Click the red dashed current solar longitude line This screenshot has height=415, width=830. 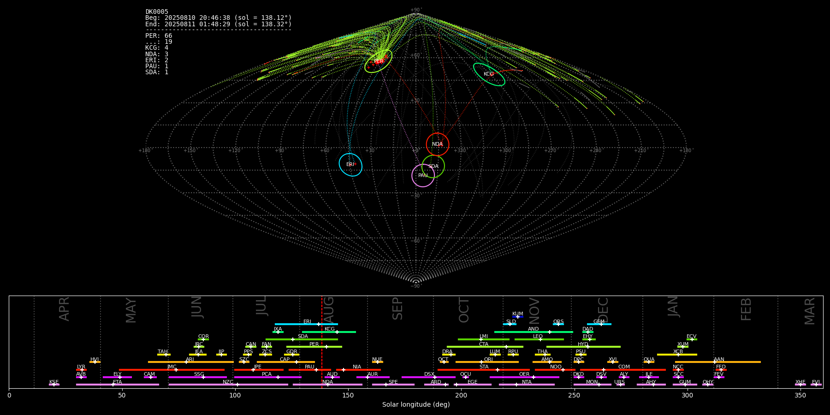pyautogui.click(x=322, y=342)
